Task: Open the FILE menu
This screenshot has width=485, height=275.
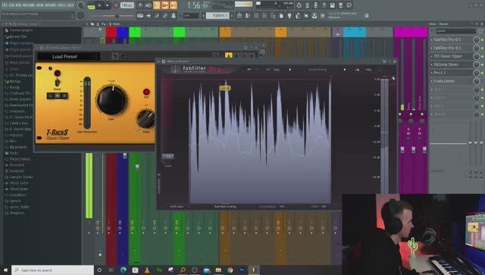Action: (5, 5)
